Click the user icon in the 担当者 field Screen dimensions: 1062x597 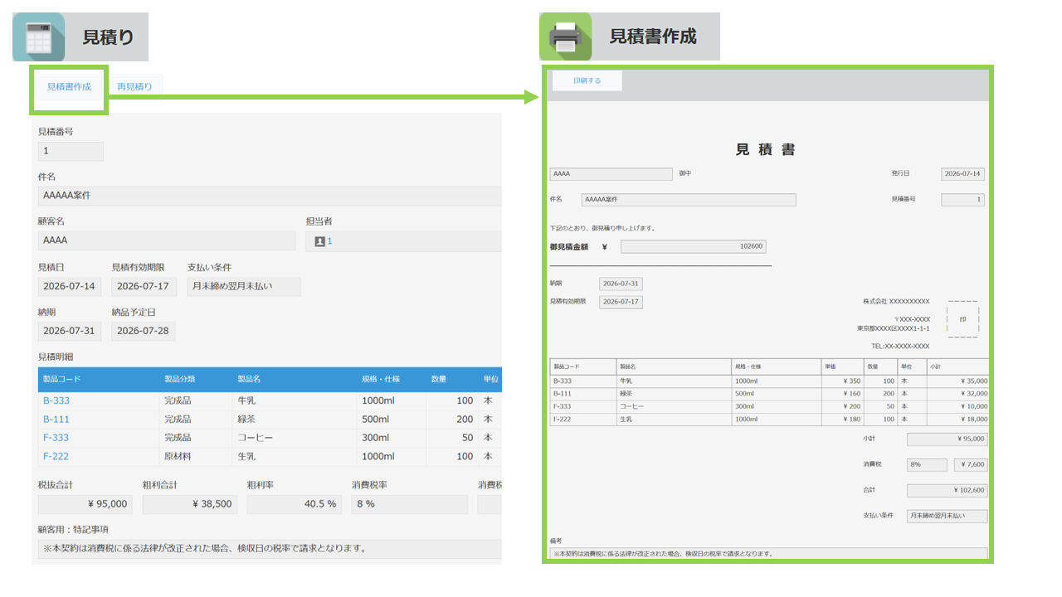(x=320, y=241)
